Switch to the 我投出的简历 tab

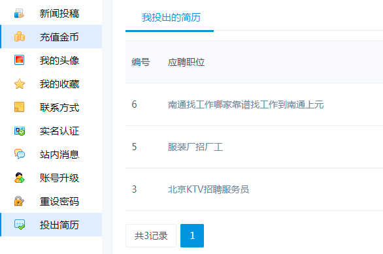pos(171,18)
